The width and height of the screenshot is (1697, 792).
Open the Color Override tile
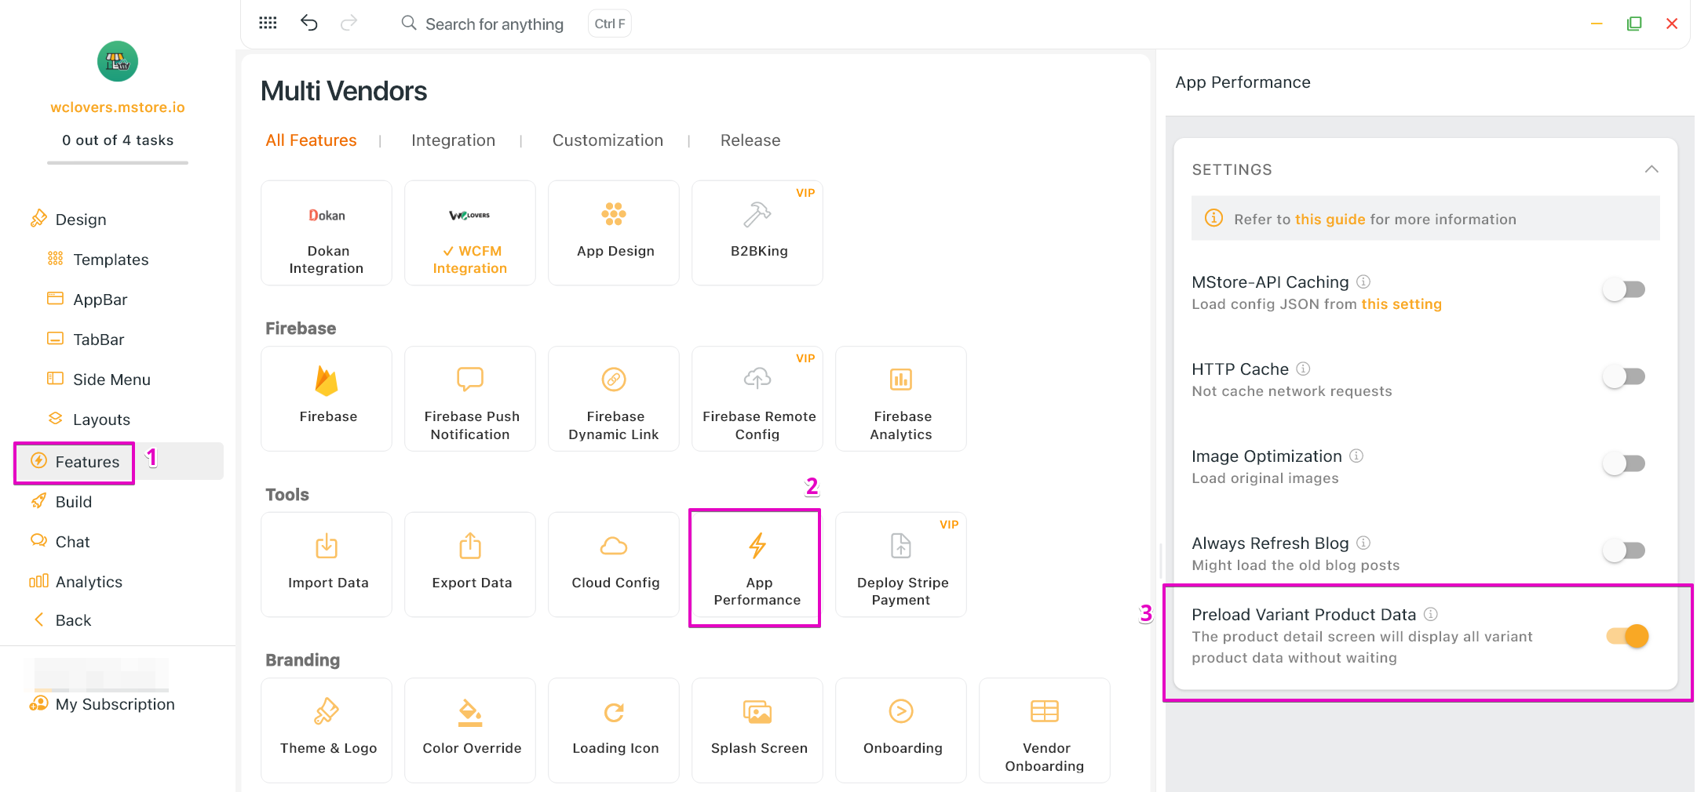470,729
